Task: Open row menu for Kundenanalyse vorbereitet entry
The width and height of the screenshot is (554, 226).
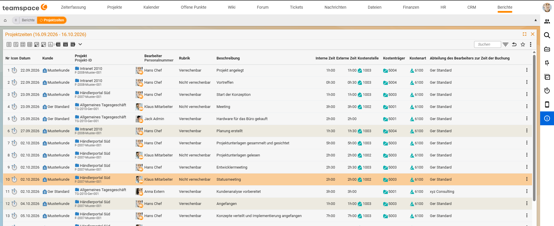Action: pyautogui.click(x=527, y=191)
